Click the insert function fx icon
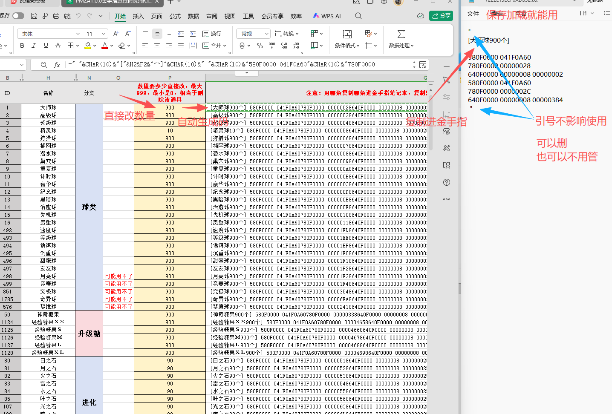The height and width of the screenshot is (414, 612). [57, 65]
